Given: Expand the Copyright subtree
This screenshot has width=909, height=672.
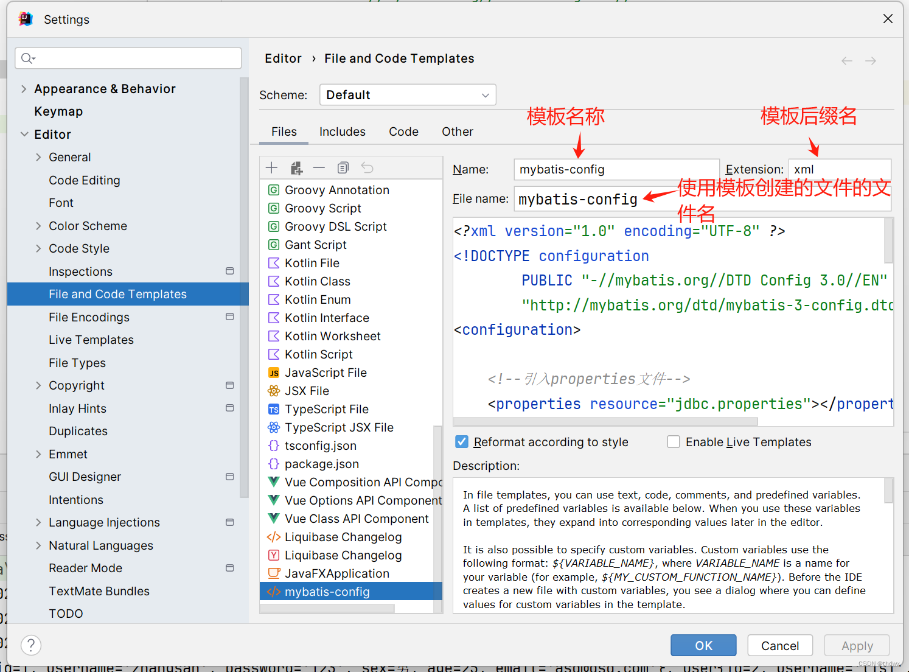Looking at the screenshot, I should [38, 385].
